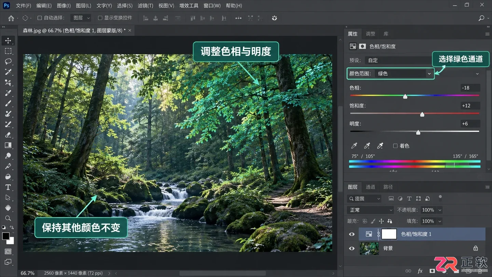The width and height of the screenshot is (492, 277).
Task: Filter layers by type with the T icon
Action: (x=409, y=199)
